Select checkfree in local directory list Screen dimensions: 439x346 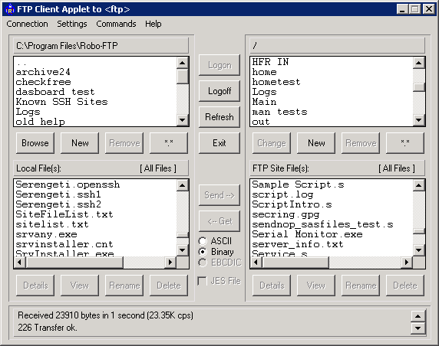(95, 82)
